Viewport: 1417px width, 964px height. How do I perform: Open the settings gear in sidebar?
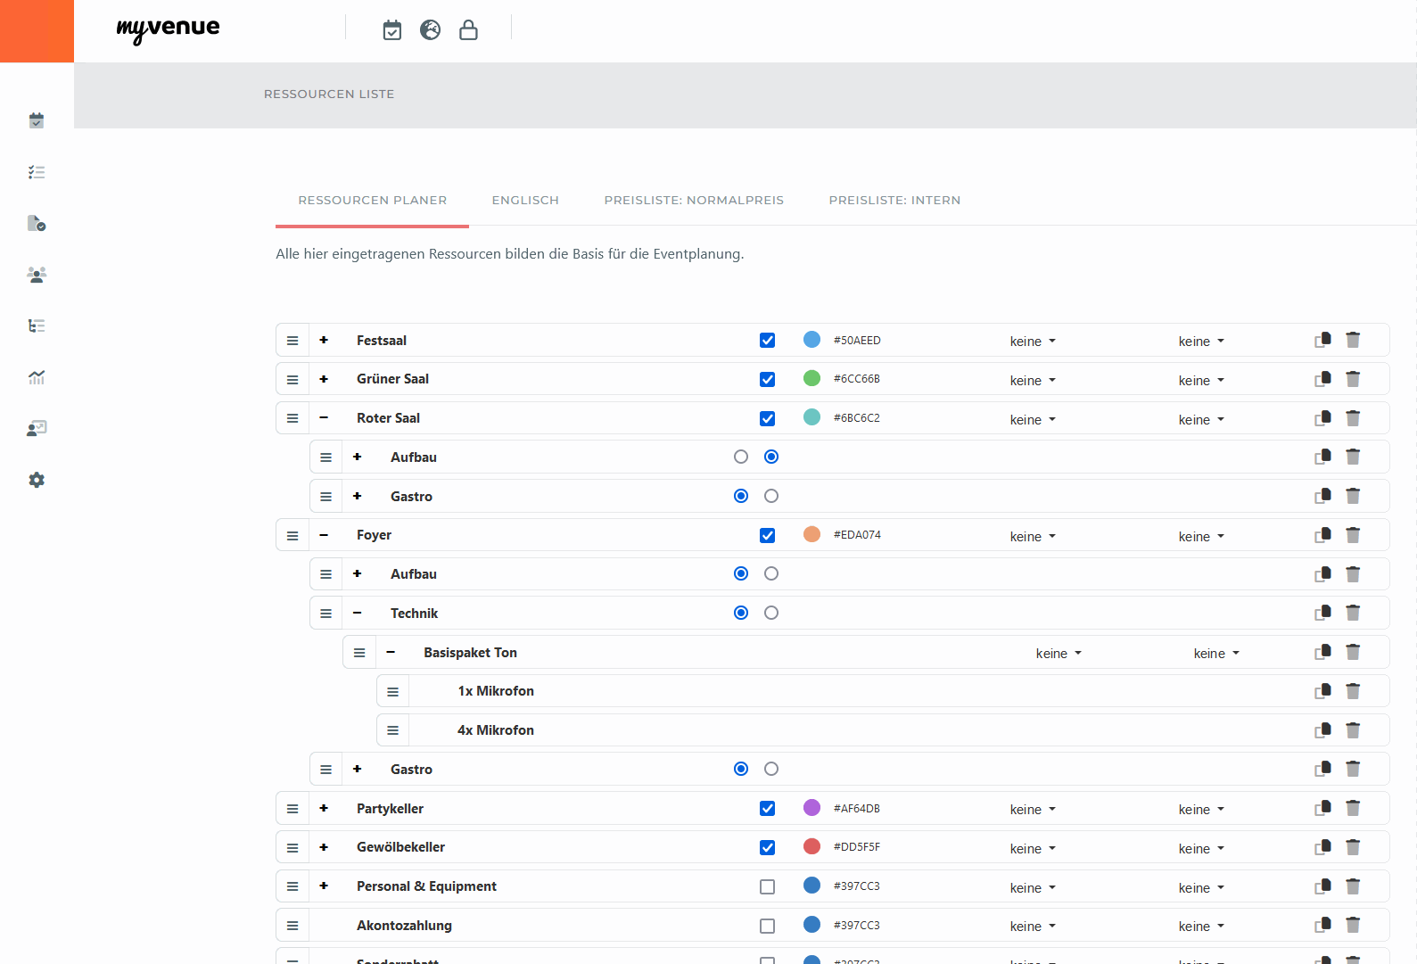coord(37,480)
